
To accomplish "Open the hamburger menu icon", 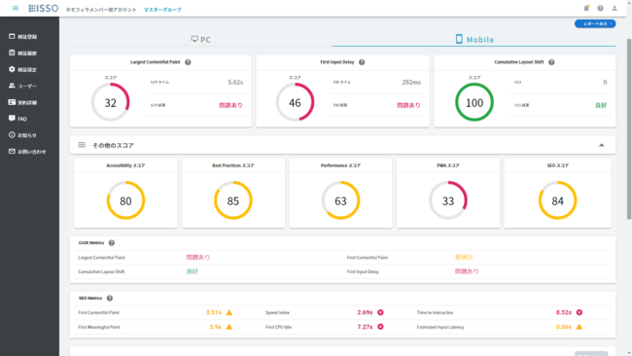I will [16, 8].
